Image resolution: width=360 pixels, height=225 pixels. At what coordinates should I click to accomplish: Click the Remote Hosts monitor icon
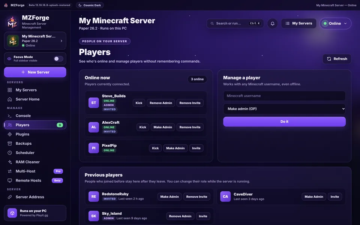click(10, 180)
